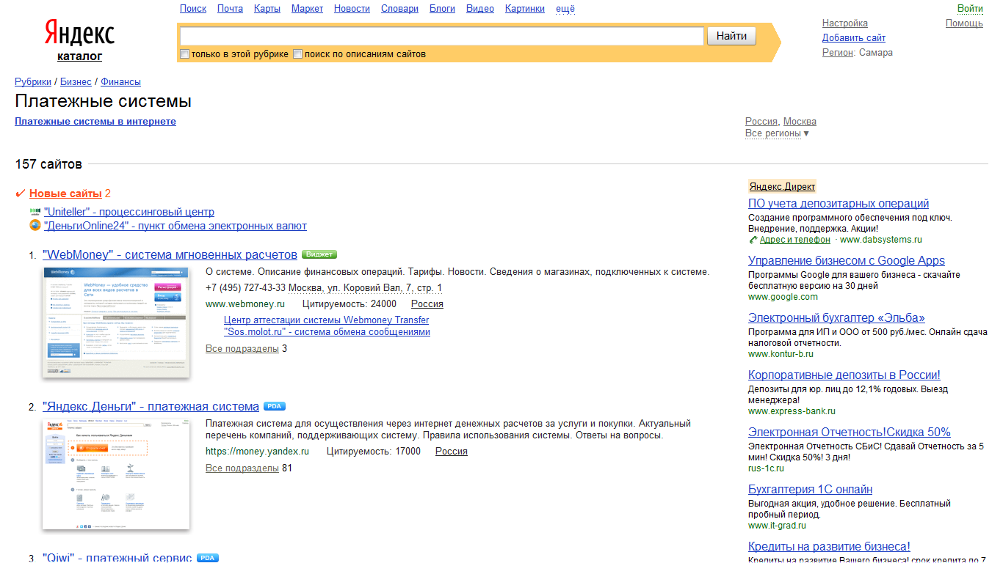Open the ДеньгиOnline24 exchange link

coord(175,226)
